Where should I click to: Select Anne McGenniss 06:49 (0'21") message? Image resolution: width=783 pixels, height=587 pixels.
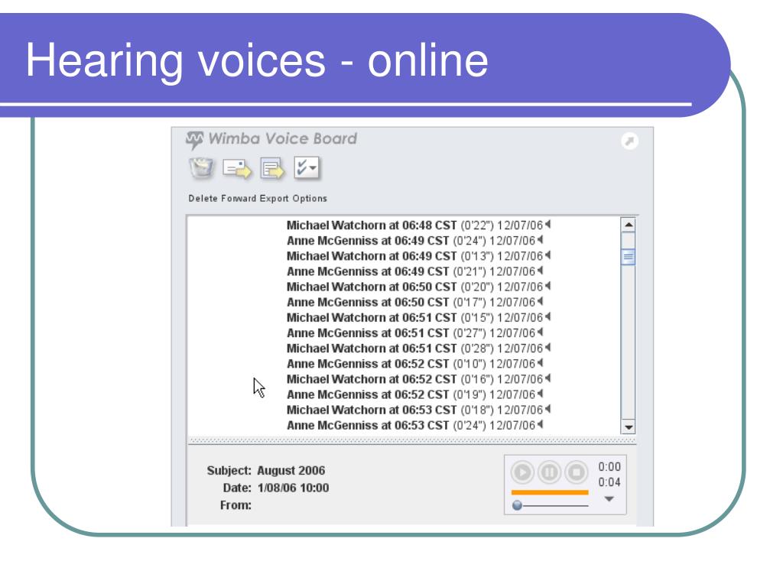point(414,271)
